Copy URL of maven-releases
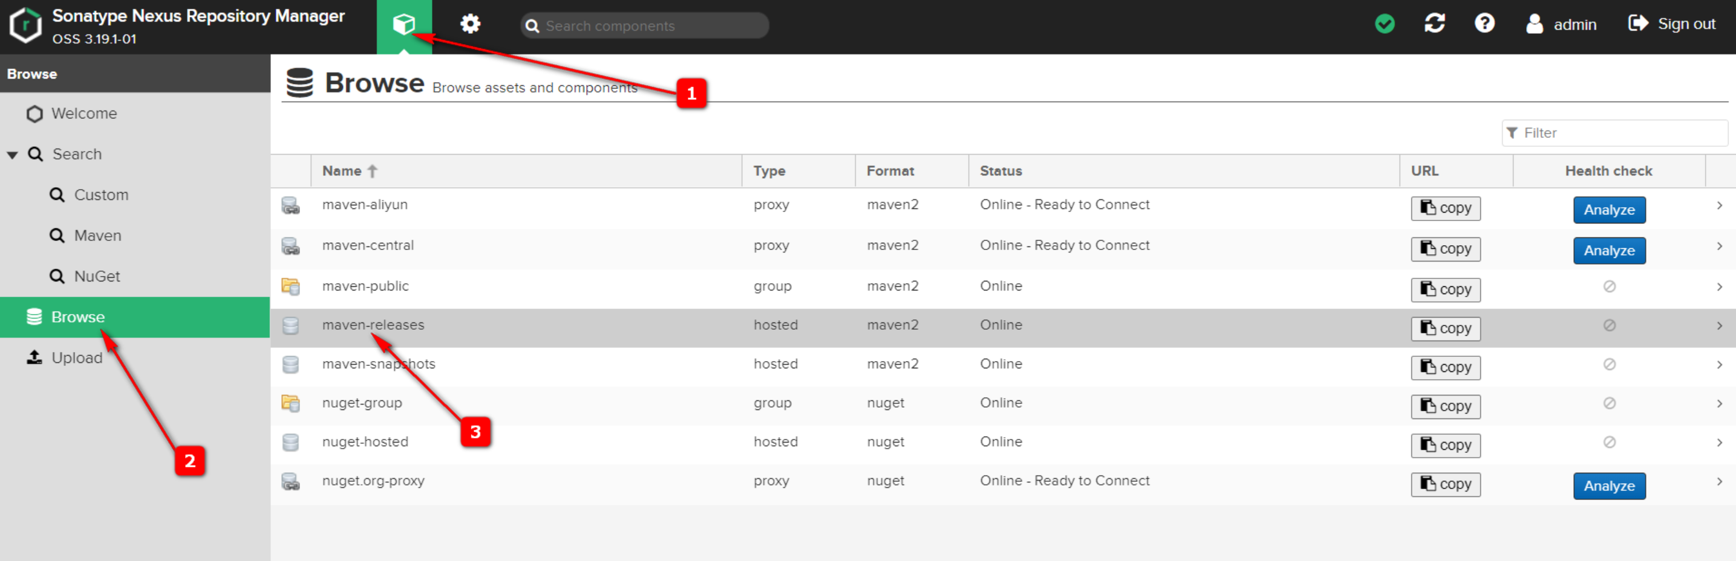1736x561 pixels. (x=1446, y=329)
